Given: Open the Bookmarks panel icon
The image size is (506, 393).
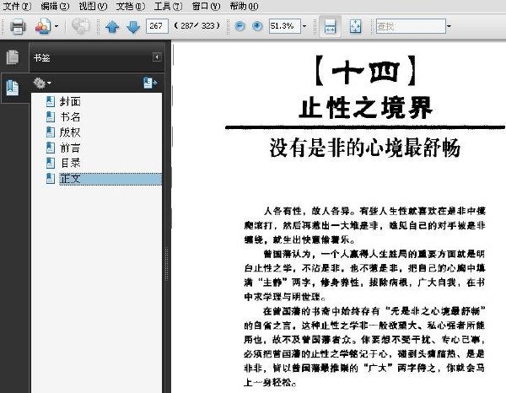Looking at the screenshot, I should pos(13,88).
